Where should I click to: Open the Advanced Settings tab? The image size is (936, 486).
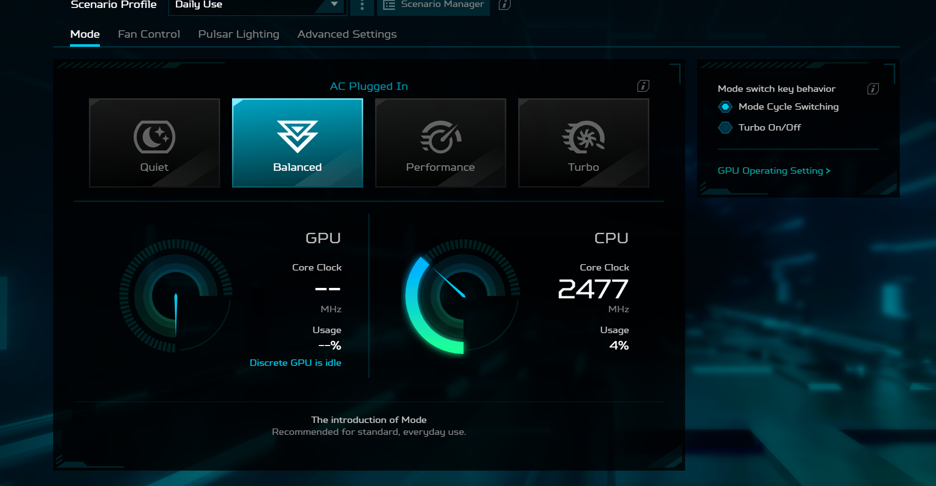[x=347, y=34]
